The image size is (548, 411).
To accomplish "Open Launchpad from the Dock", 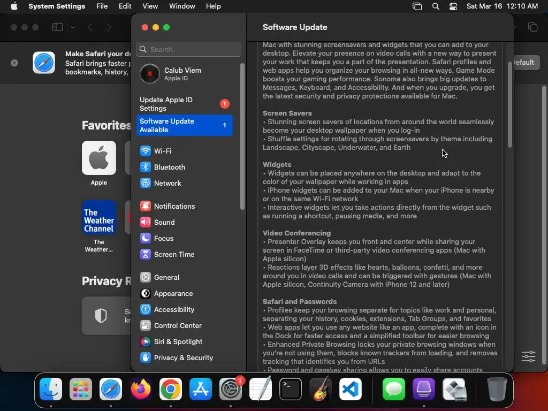I will (81, 389).
